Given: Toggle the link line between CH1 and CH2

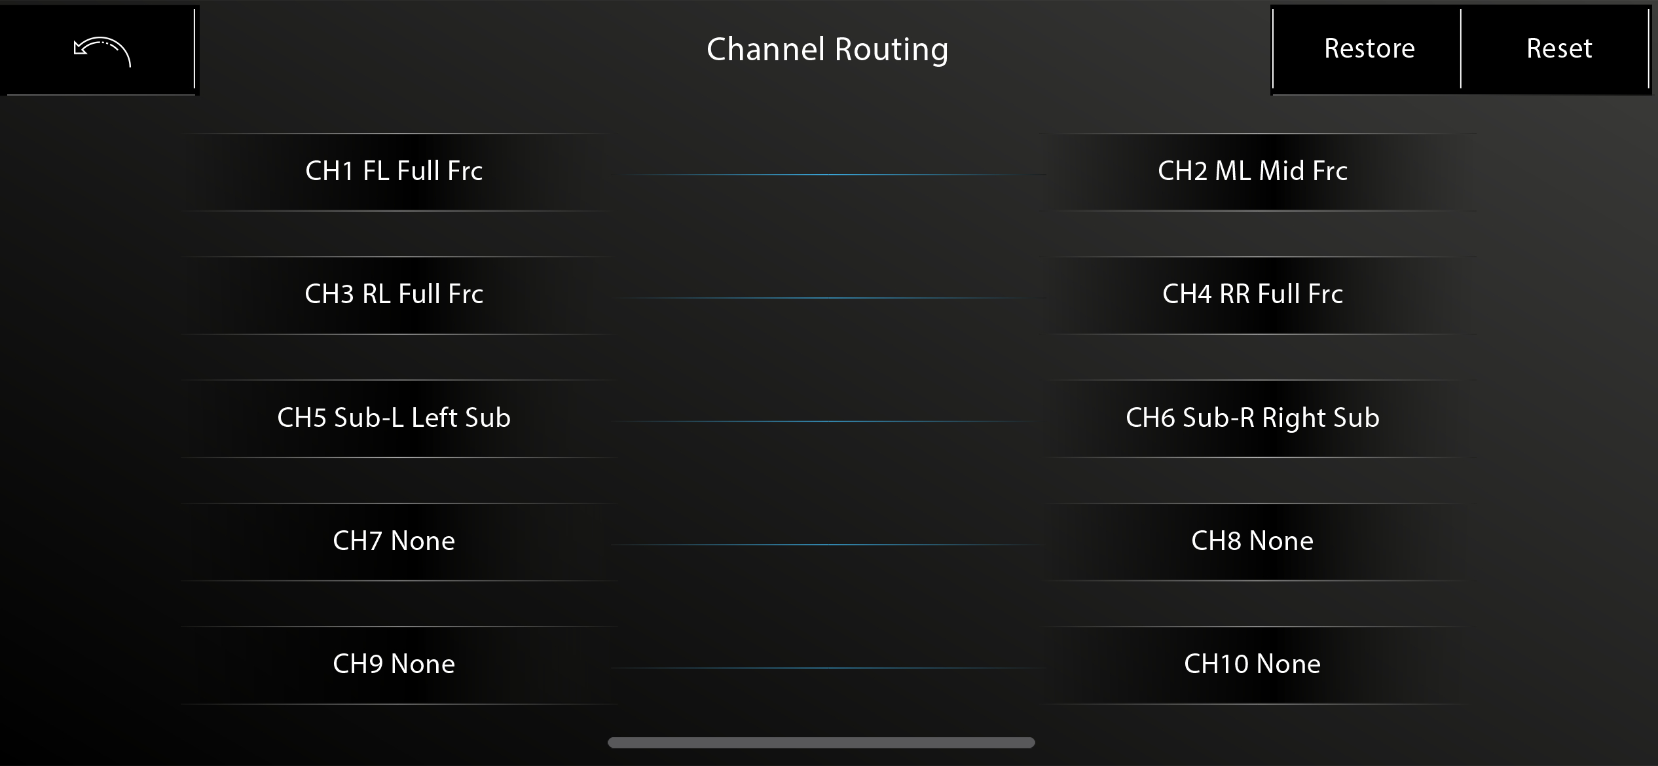Looking at the screenshot, I should point(826,175).
